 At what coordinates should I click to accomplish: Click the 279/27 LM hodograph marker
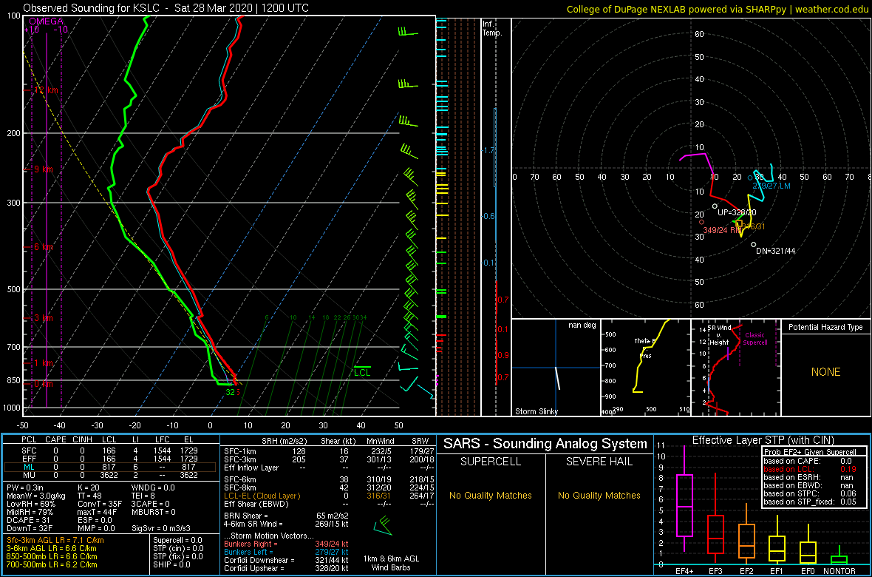coord(771,186)
